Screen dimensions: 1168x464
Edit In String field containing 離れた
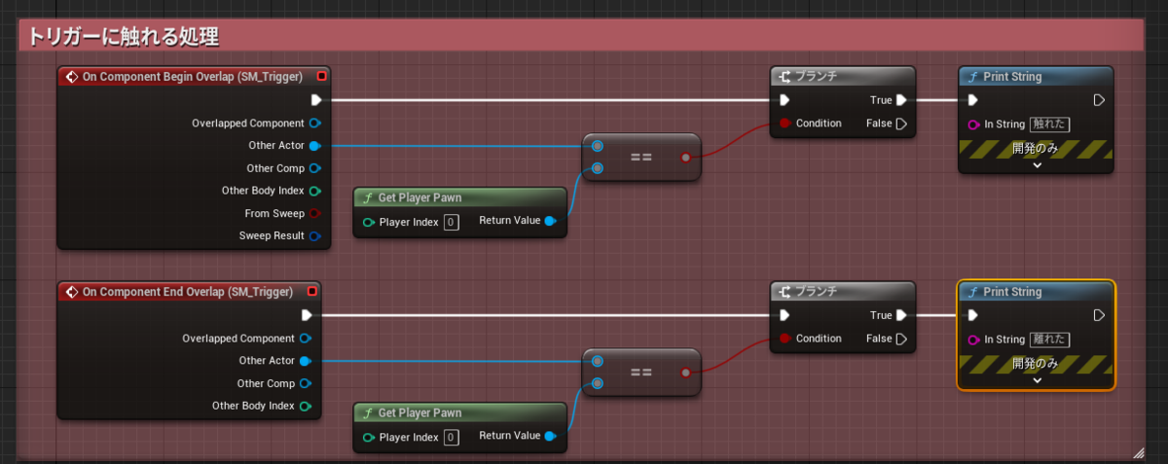pyautogui.click(x=1049, y=339)
